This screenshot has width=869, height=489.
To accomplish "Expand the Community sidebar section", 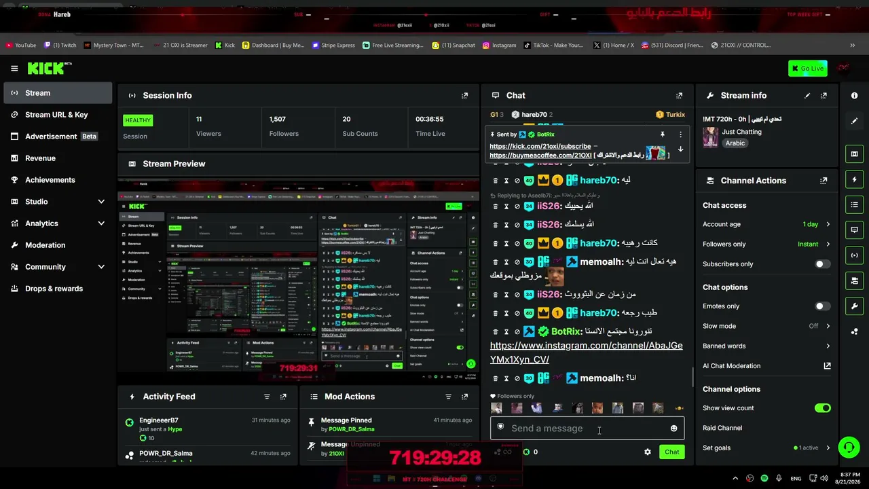I will (58, 267).
